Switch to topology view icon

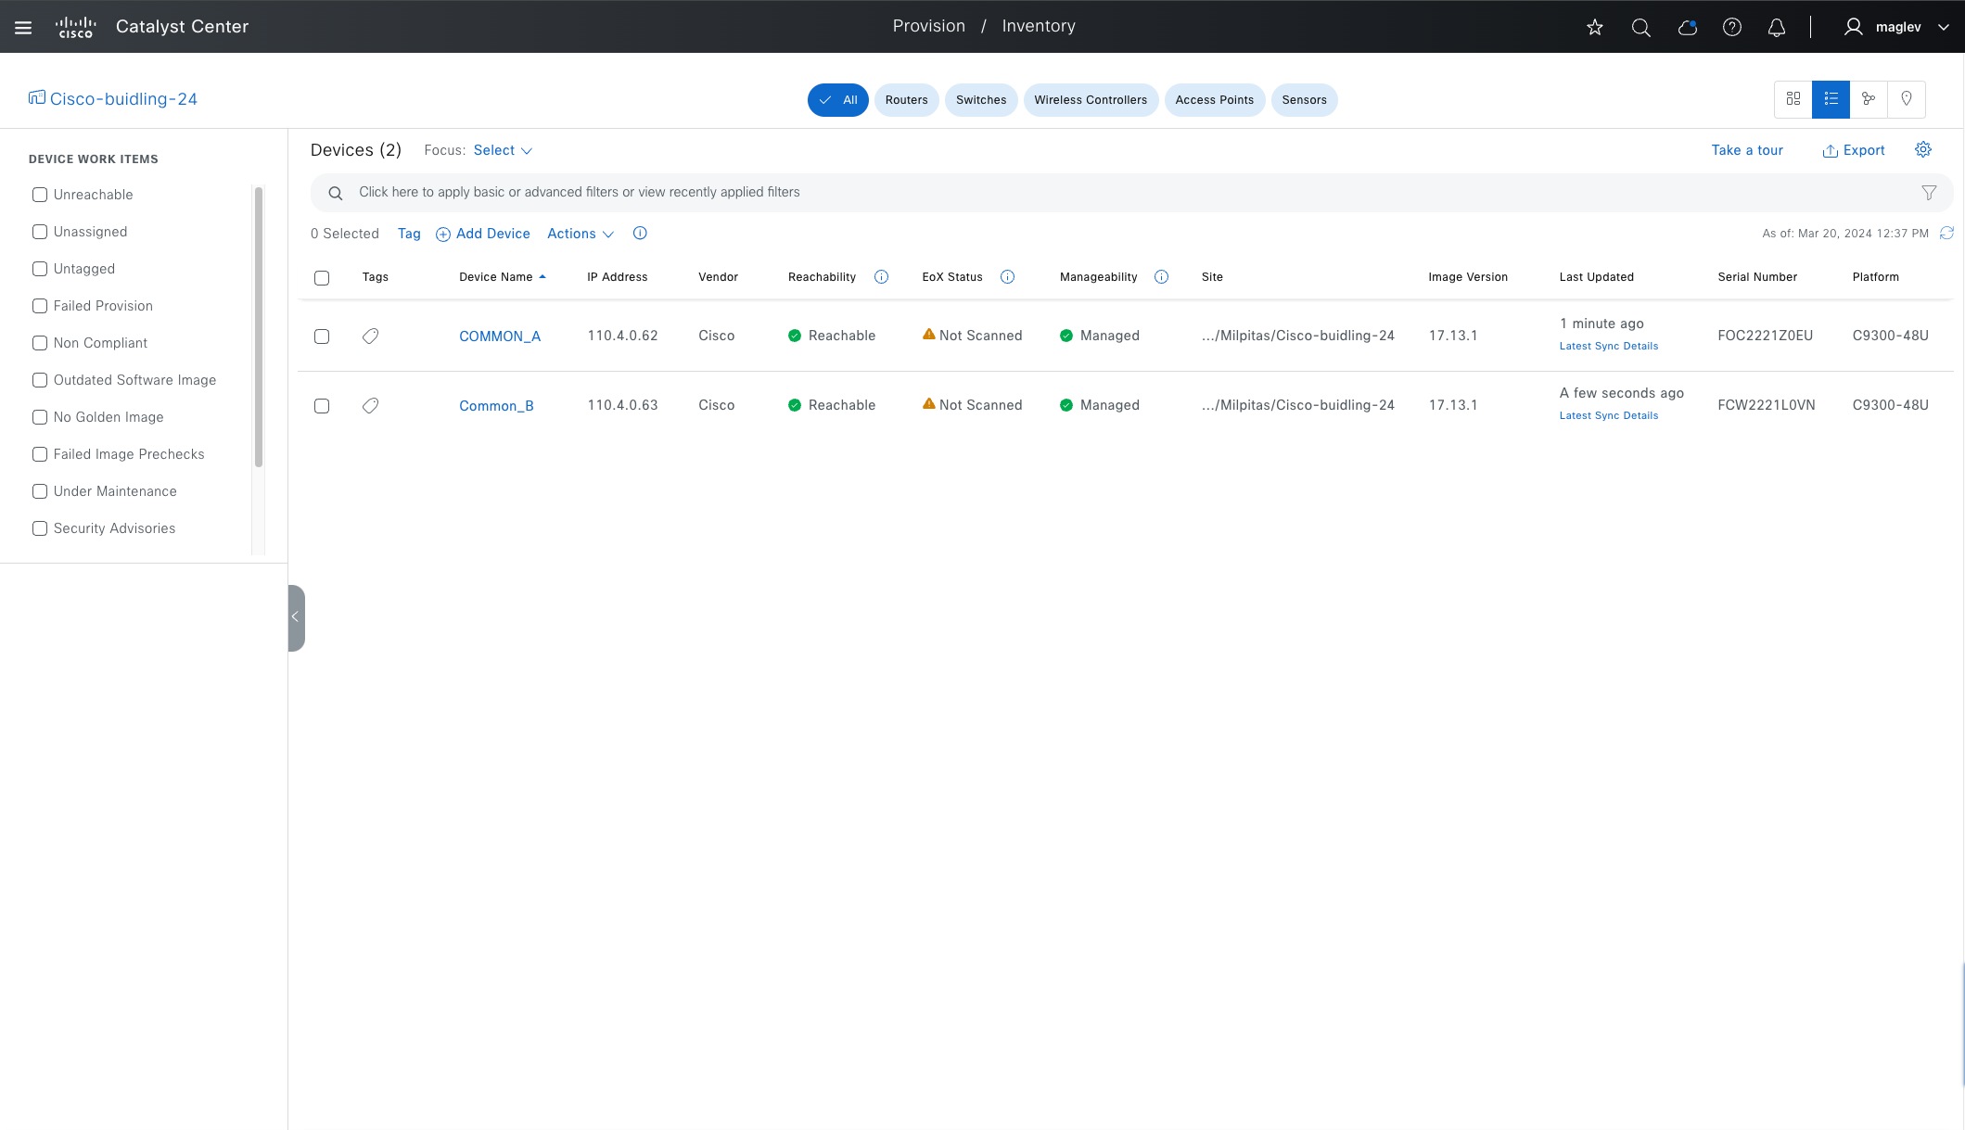point(1869,99)
